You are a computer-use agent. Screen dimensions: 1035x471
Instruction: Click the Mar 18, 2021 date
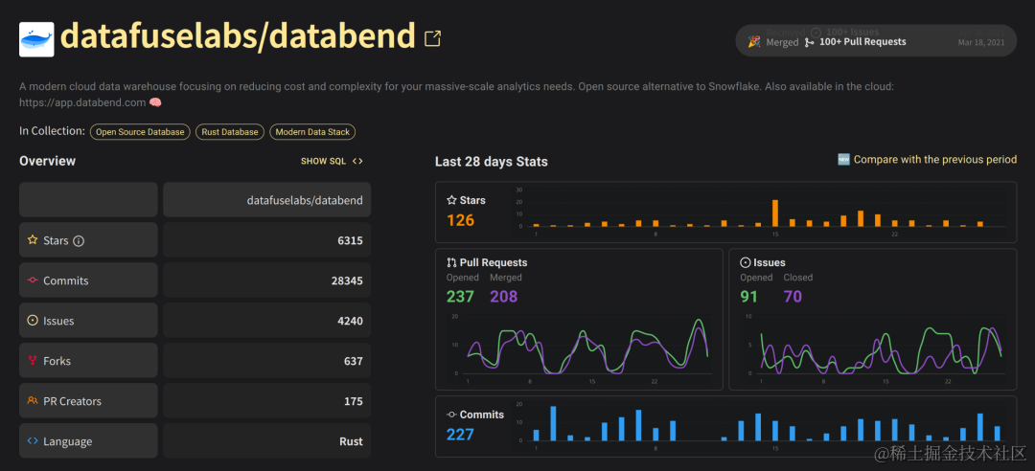pyautogui.click(x=981, y=43)
